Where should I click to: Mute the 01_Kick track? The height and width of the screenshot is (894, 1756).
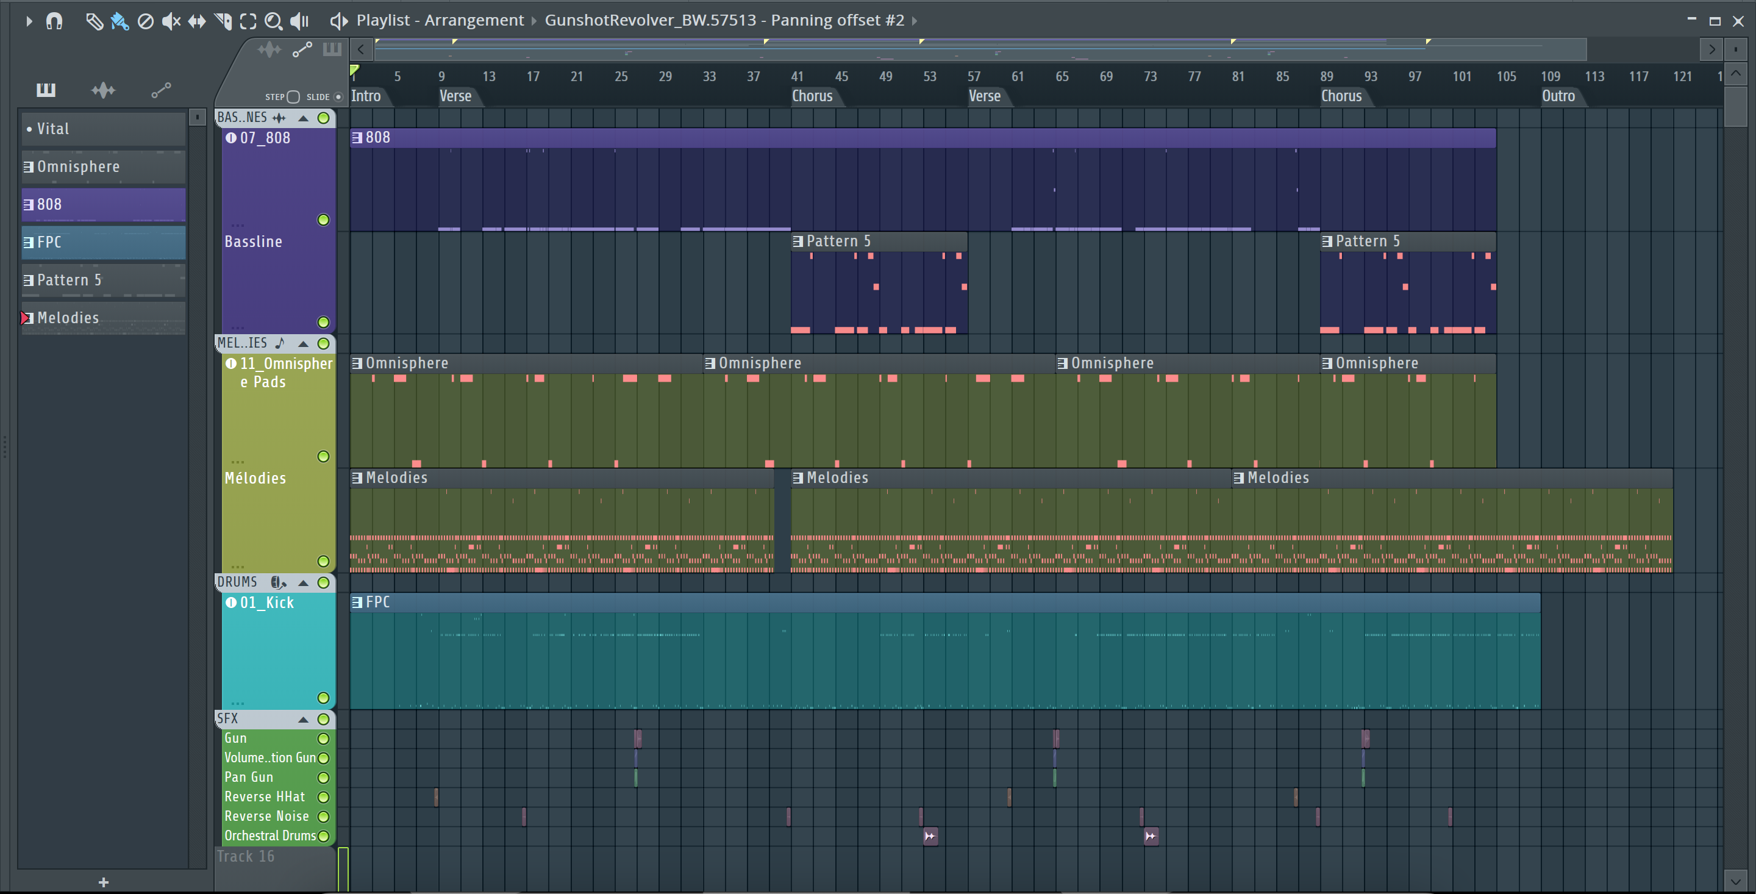coord(324,698)
